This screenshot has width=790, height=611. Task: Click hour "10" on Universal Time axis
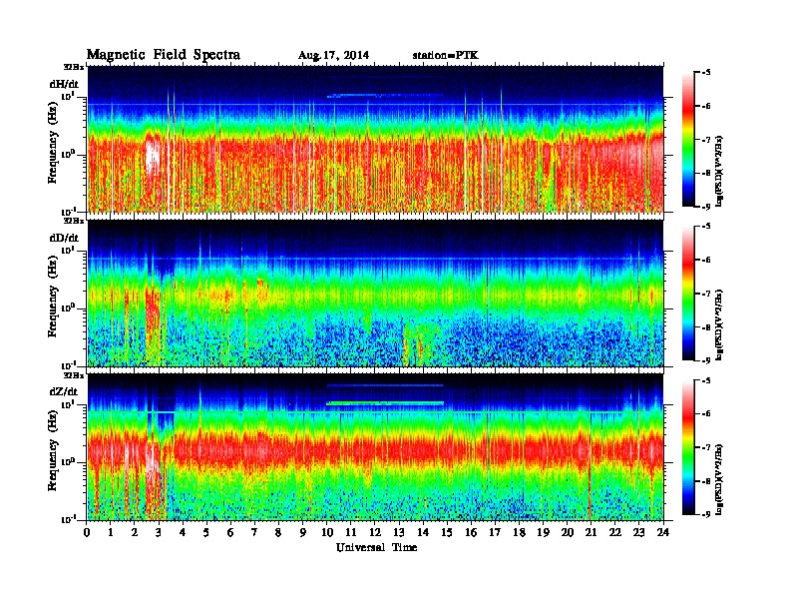pyautogui.click(x=327, y=532)
